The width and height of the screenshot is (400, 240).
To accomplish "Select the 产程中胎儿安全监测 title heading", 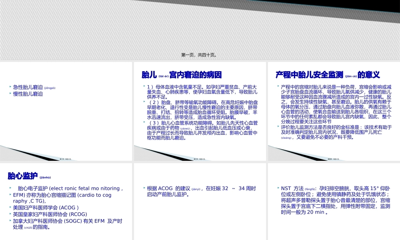I will coord(316,74).
